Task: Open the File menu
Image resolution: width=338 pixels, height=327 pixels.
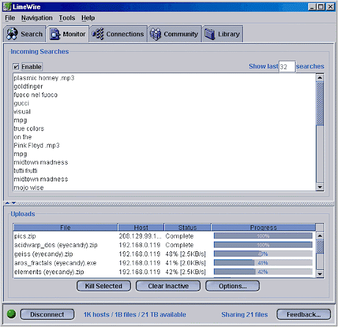Action: click(10, 18)
